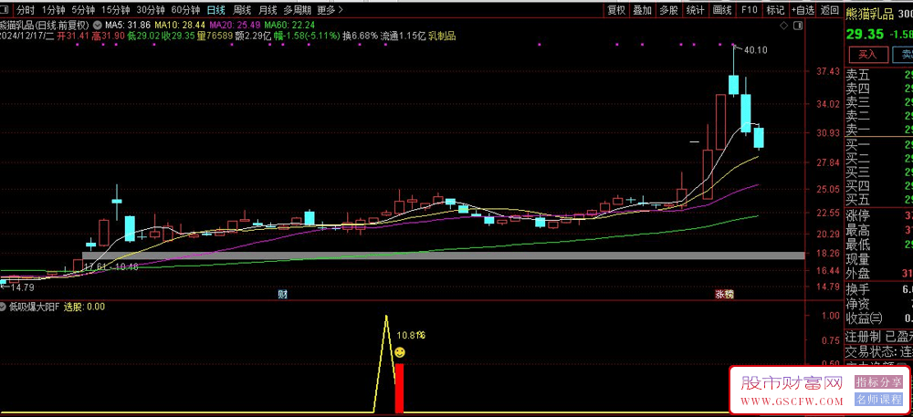Select the 月线 monthly tab
The height and width of the screenshot is (417, 913).
click(x=268, y=10)
